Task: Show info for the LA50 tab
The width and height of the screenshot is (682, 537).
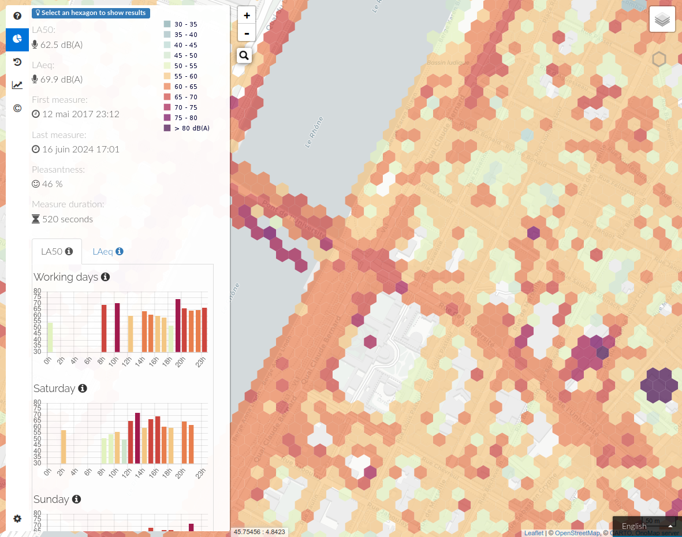Action: (x=69, y=251)
